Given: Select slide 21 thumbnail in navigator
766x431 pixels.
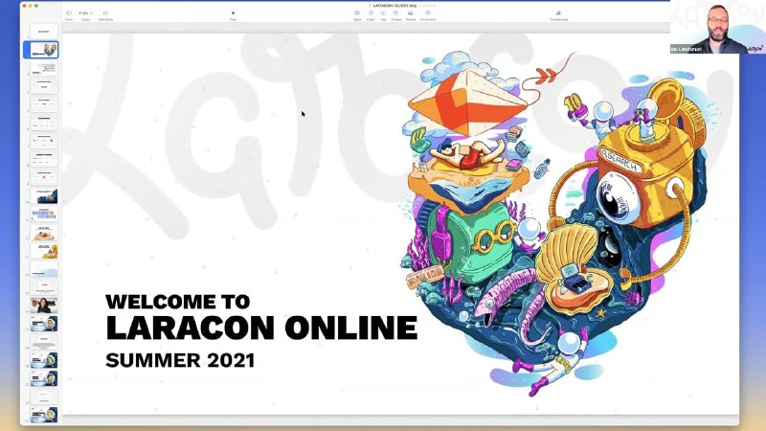Looking at the screenshot, I should [44, 397].
